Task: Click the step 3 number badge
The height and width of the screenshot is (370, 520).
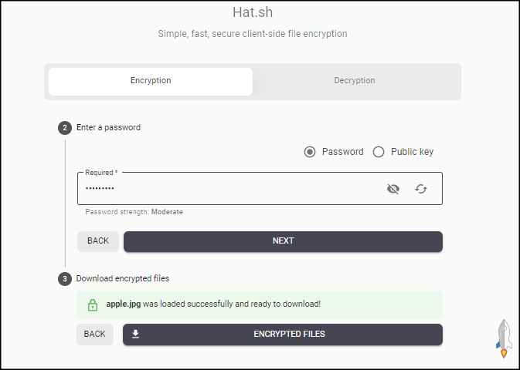Action: pyautogui.click(x=65, y=278)
